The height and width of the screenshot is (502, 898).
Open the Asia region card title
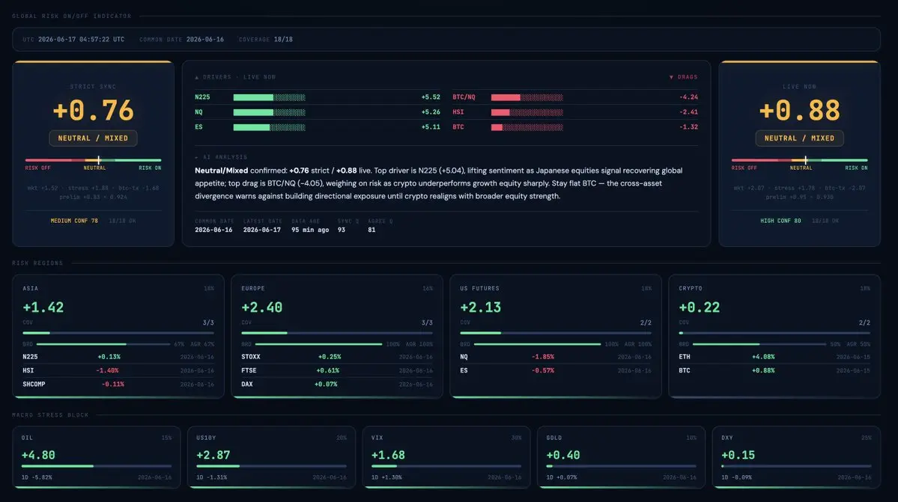click(x=31, y=289)
